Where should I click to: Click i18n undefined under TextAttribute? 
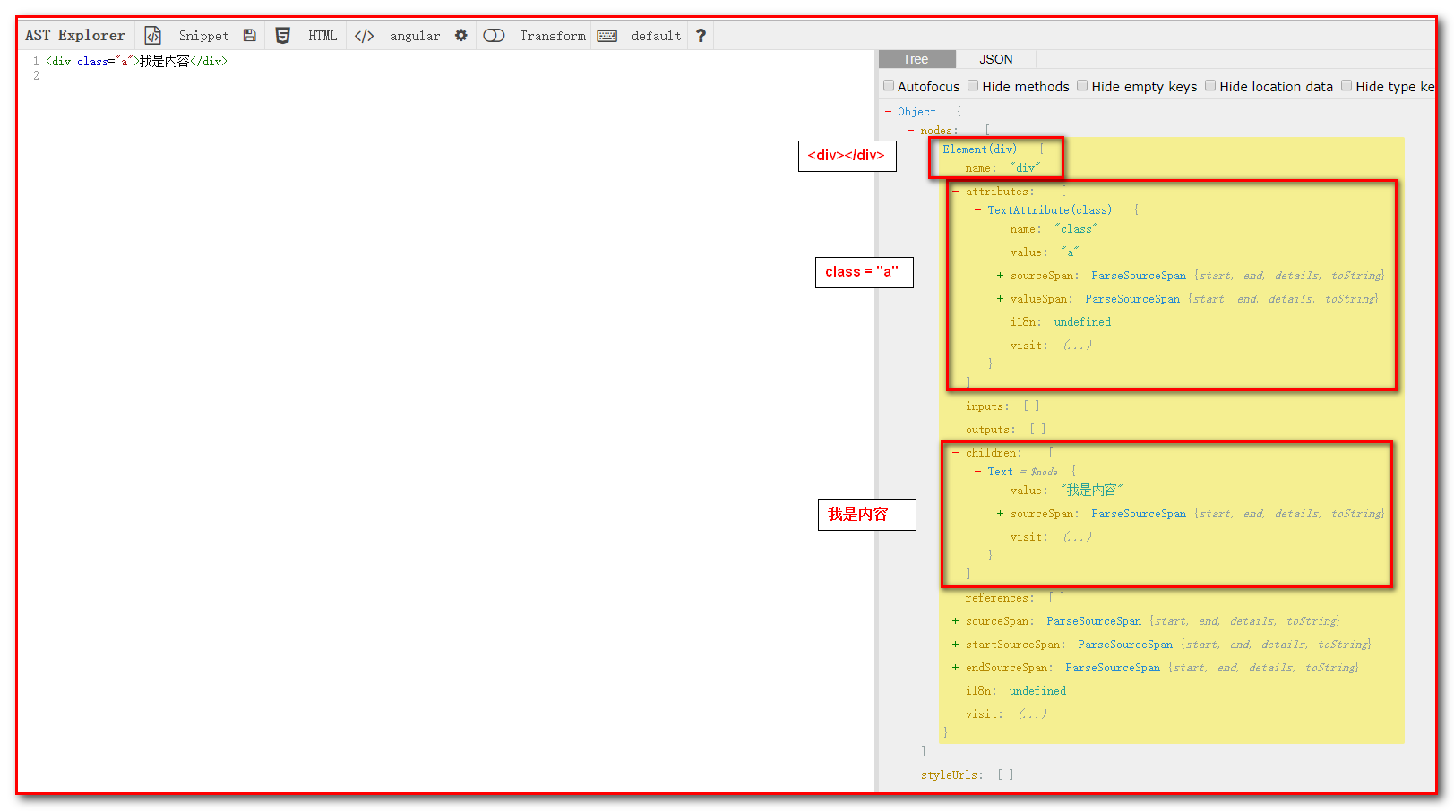click(1061, 322)
